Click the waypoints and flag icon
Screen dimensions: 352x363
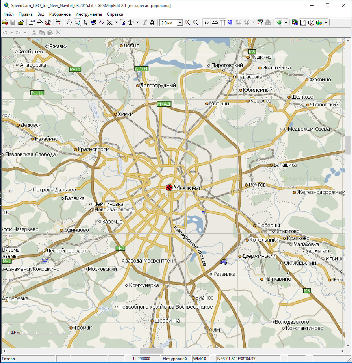48,22
